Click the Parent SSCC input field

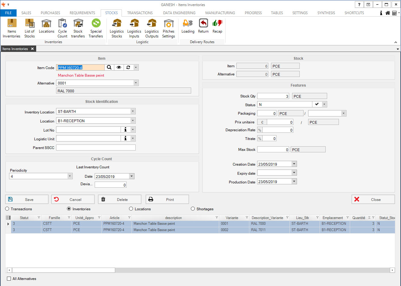coord(96,148)
